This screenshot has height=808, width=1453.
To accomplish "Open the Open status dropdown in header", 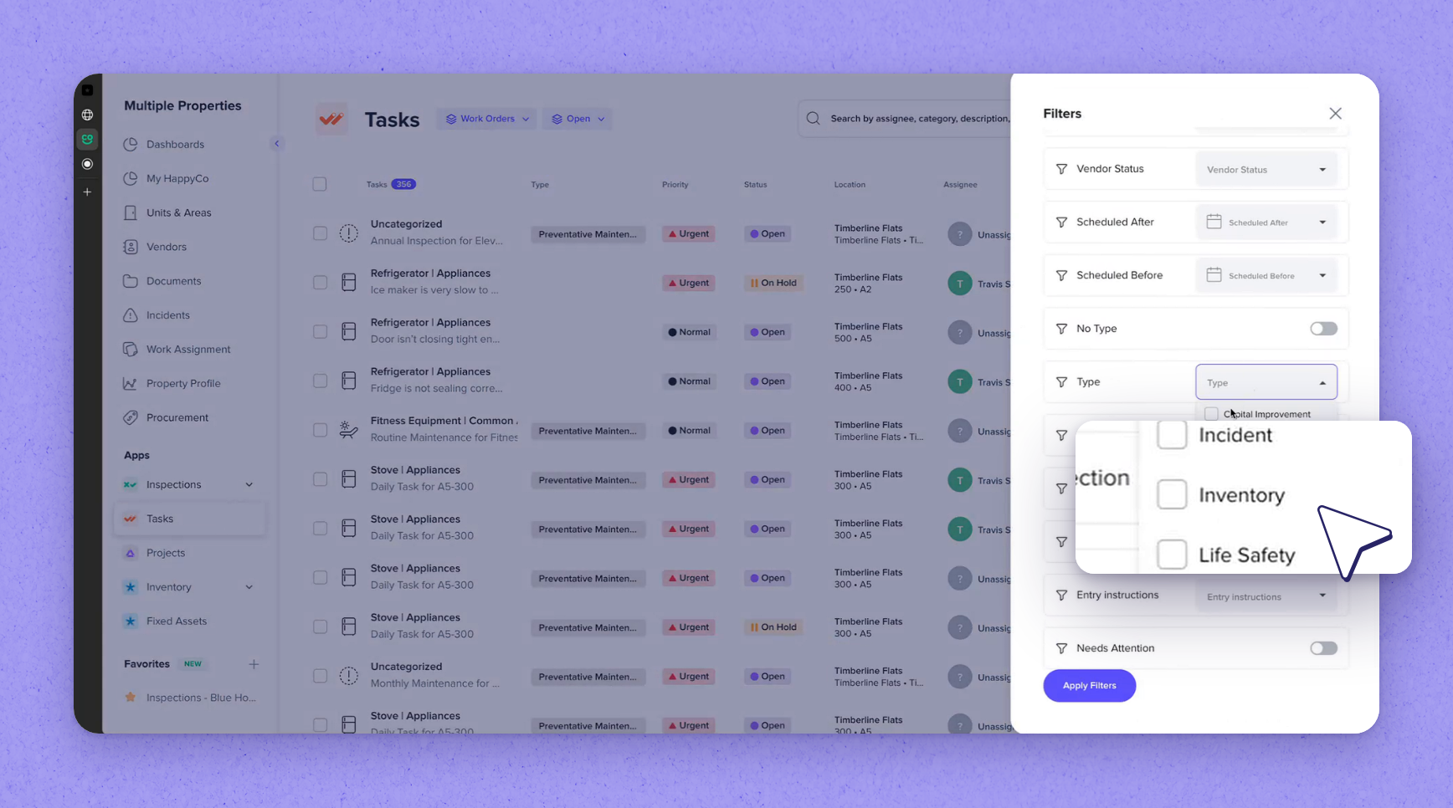I will click(577, 119).
